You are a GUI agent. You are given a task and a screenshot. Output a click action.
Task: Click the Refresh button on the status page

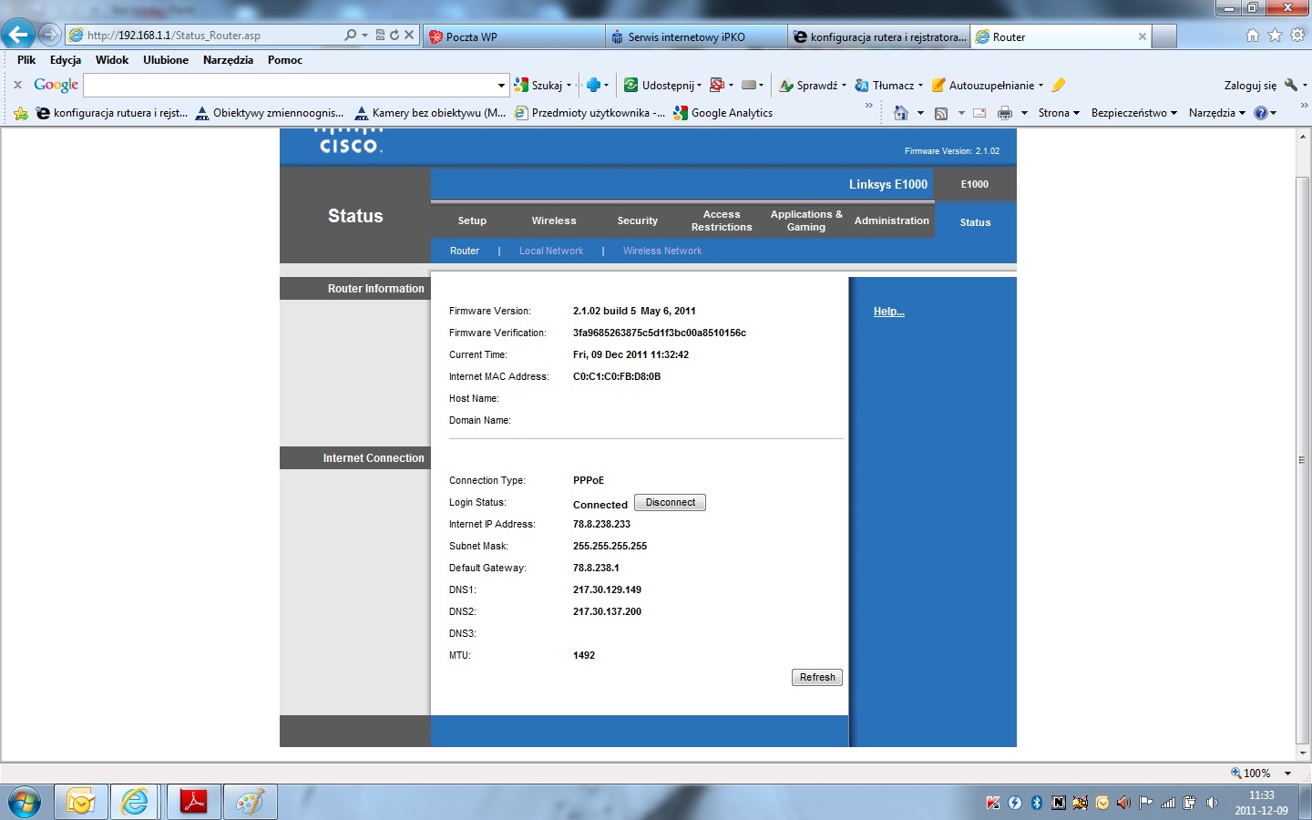[x=817, y=677]
